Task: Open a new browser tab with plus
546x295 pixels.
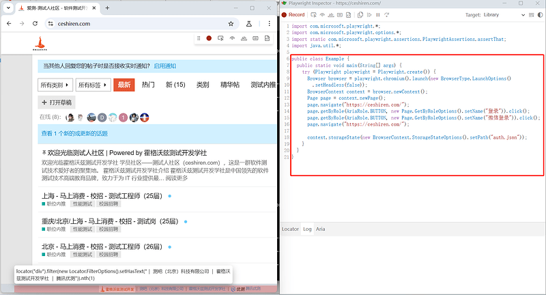Action: coord(107,8)
